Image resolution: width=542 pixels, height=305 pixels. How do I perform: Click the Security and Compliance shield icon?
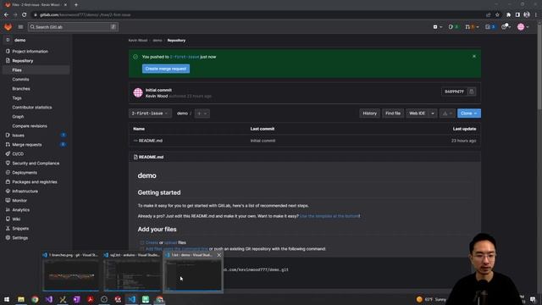tap(8, 164)
